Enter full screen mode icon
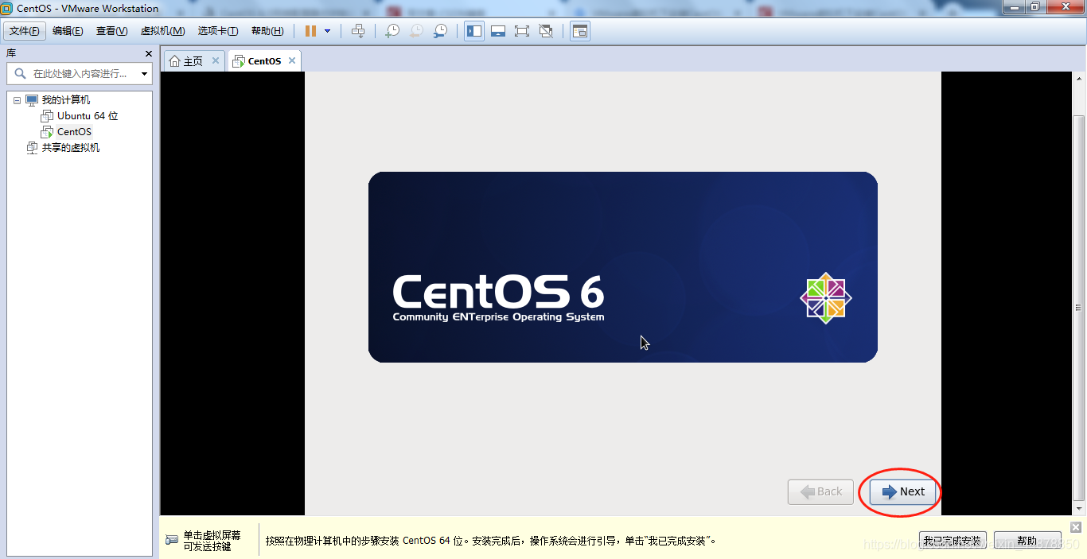 pyautogui.click(x=522, y=31)
